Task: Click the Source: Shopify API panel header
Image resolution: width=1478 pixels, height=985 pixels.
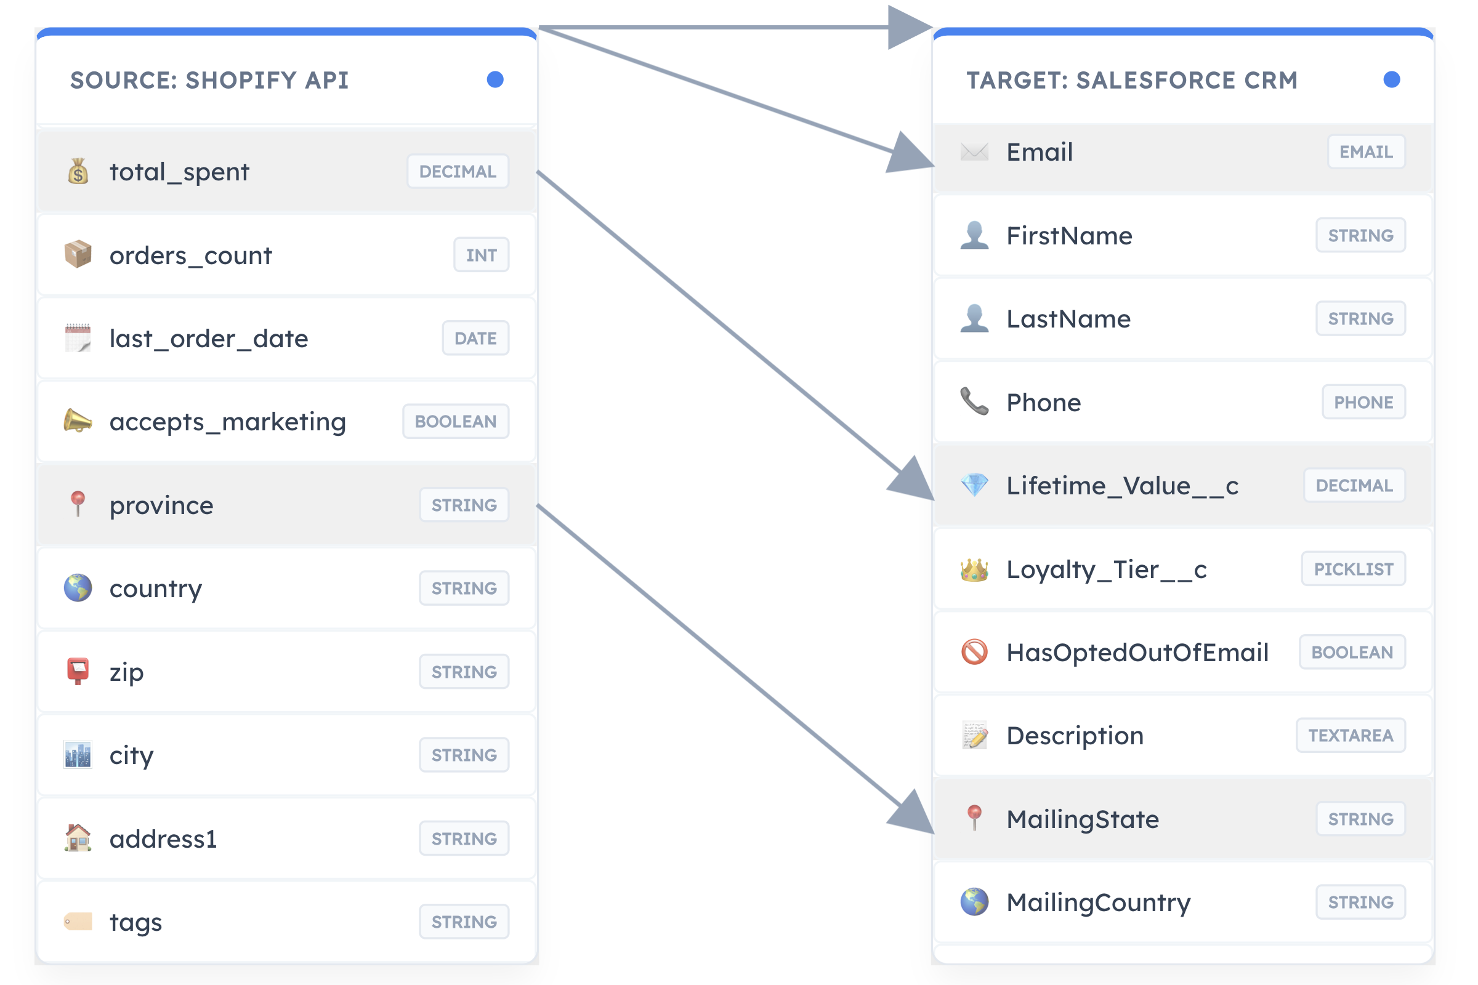Action: (286, 80)
